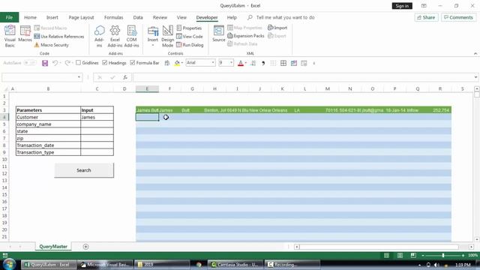
Task: Select the cell containing James
Action: click(97, 117)
